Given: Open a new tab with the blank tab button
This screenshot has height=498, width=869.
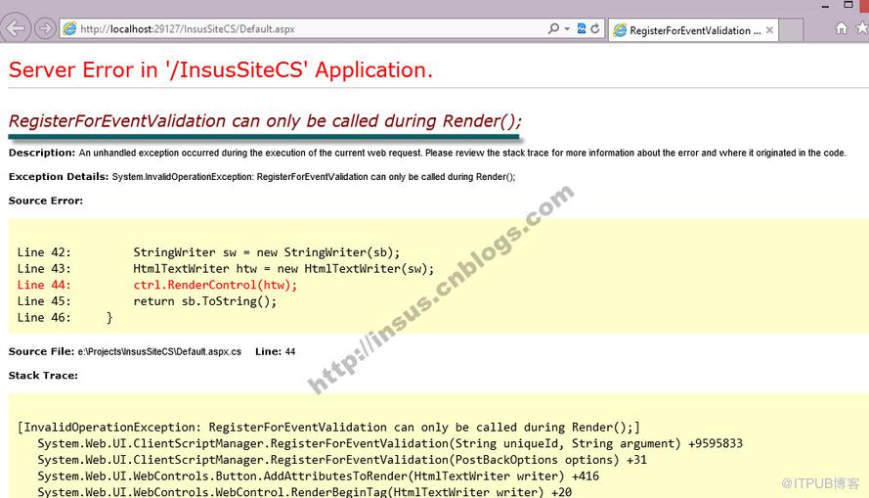Looking at the screenshot, I should [x=792, y=30].
